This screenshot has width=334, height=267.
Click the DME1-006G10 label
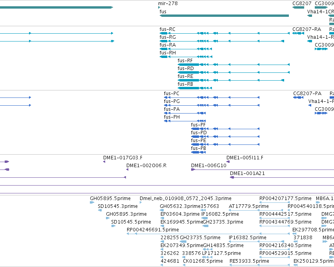(x=209, y=166)
